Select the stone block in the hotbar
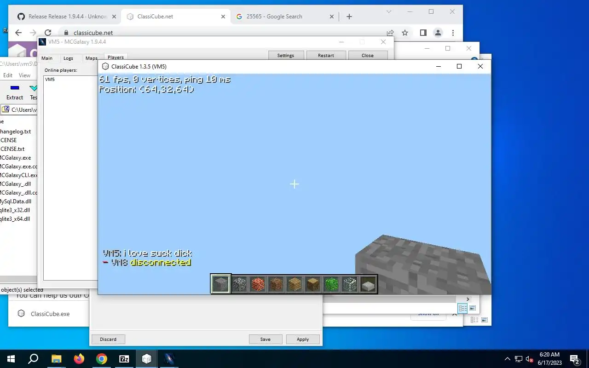 pyautogui.click(x=220, y=284)
